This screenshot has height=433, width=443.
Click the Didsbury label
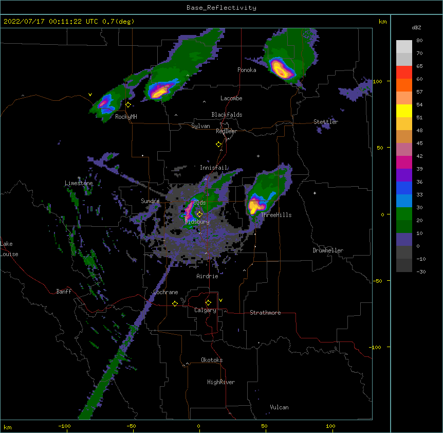pos(197,222)
